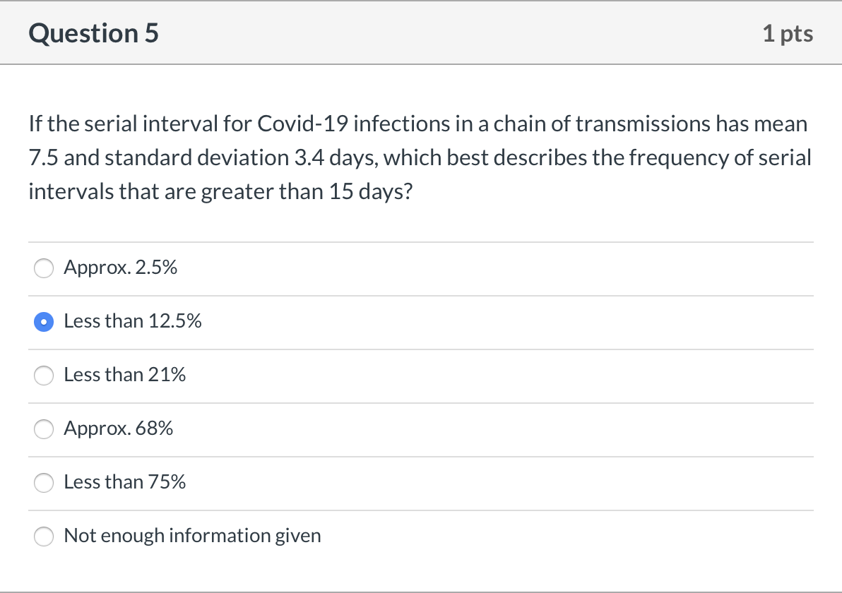Click the empty radio circle beside 'Approx. 2.5%'

(44, 268)
